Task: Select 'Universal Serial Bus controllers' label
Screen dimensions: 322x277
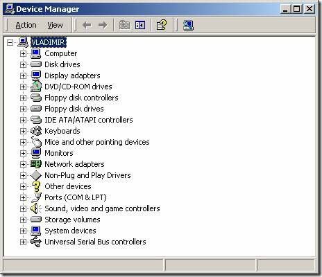Action: click(95, 242)
